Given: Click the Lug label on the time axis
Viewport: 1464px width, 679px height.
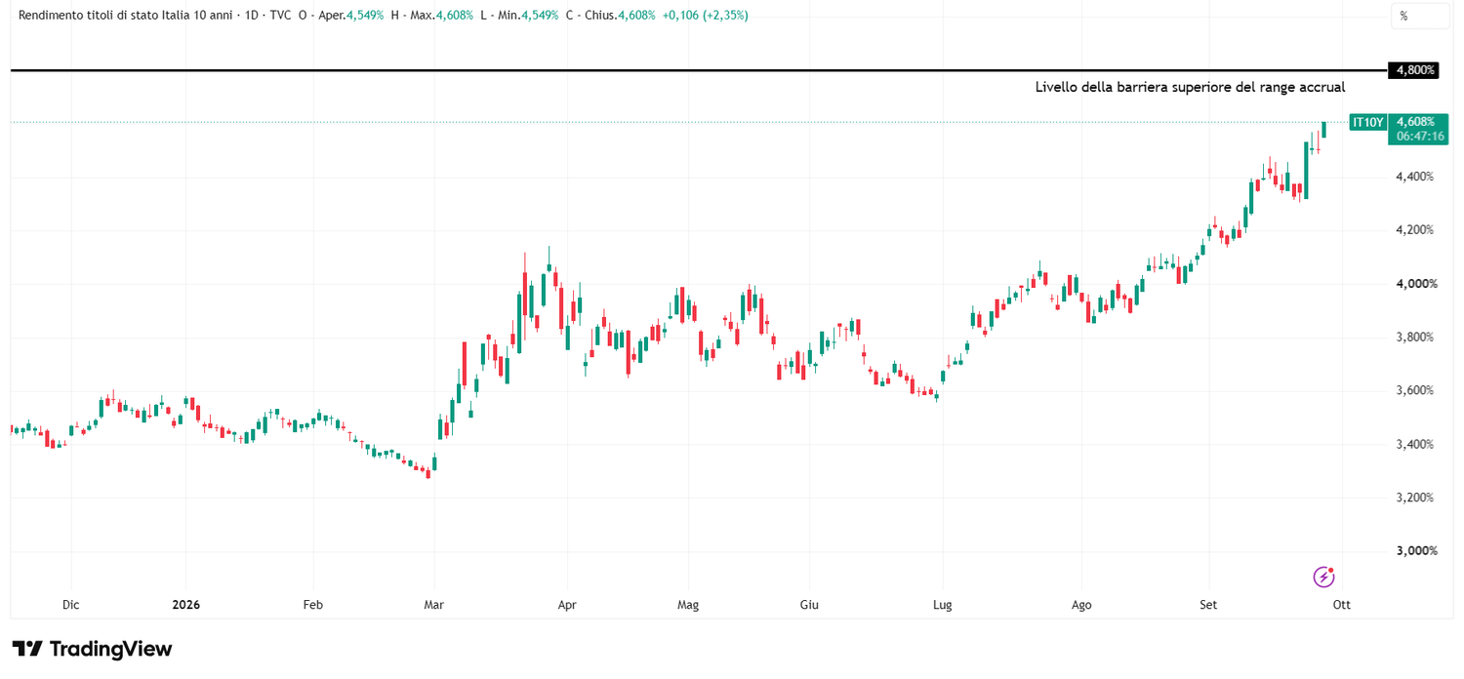Looking at the screenshot, I should point(943,605).
